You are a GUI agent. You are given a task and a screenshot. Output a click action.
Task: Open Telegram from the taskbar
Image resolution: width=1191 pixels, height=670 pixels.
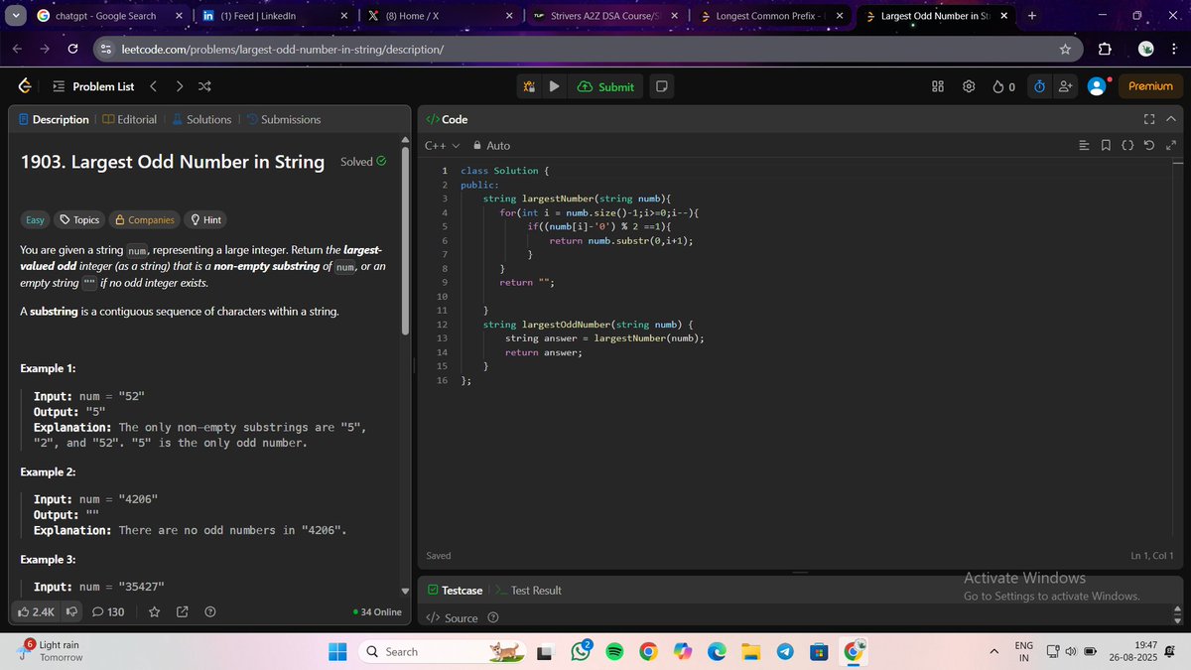(x=785, y=651)
